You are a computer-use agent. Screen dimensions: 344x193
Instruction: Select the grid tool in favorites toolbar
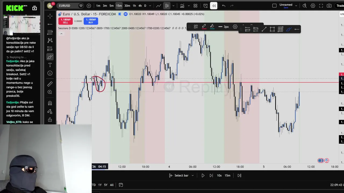tap(281, 29)
